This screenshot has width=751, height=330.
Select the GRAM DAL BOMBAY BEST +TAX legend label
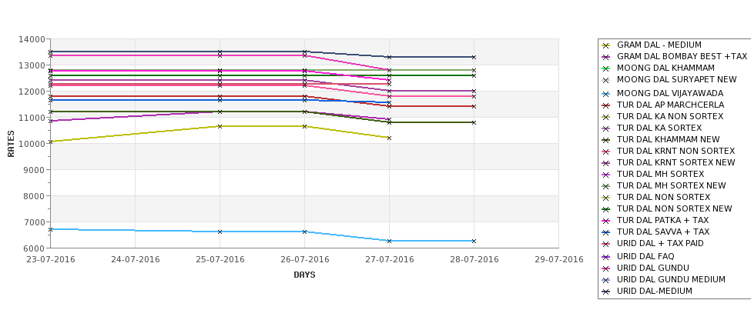[682, 56]
